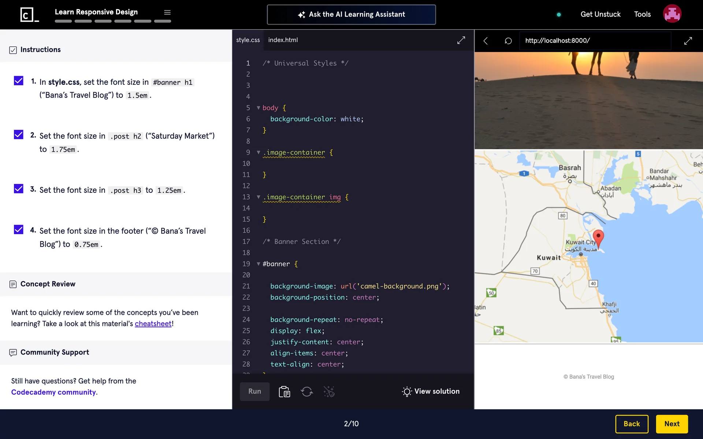
Task: Toggle checkbox for instruction step 3
Action: coord(19,189)
